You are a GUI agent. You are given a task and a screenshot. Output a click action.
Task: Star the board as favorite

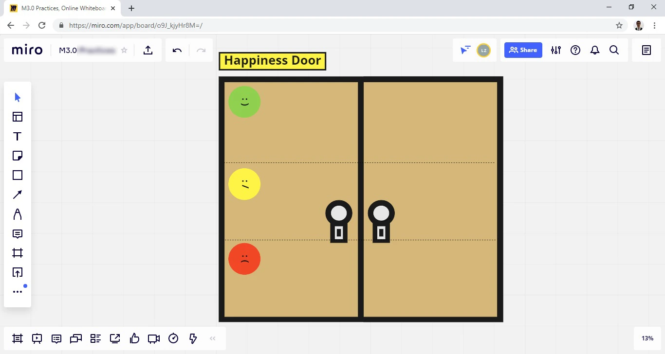[x=124, y=50]
